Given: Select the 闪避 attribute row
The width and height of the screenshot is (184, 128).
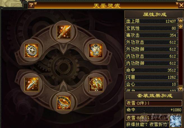Looking at the screenshot, I should pyautogui.click(x=152, y=77).
